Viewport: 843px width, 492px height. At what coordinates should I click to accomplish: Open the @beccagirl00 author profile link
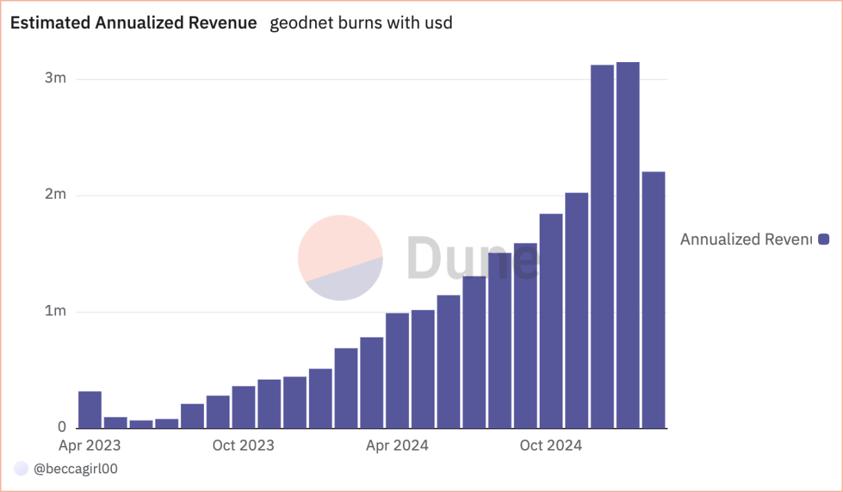pos(75,469)
